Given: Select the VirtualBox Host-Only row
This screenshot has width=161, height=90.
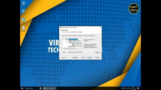Looking at the screenshot, I should click(x=78, y=45).
